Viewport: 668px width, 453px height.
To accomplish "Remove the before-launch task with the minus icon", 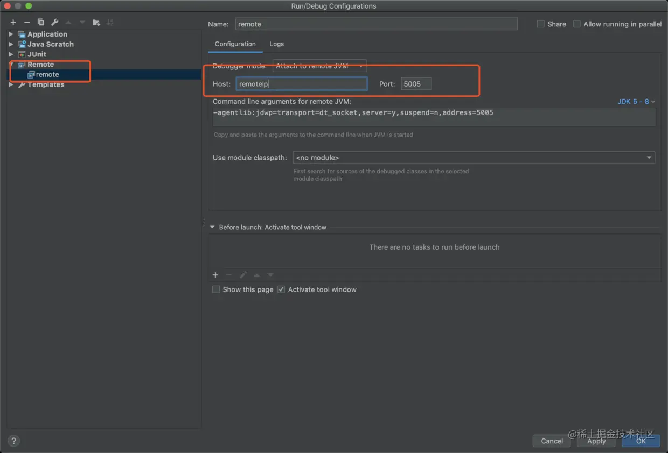I will tap(229, 275).
